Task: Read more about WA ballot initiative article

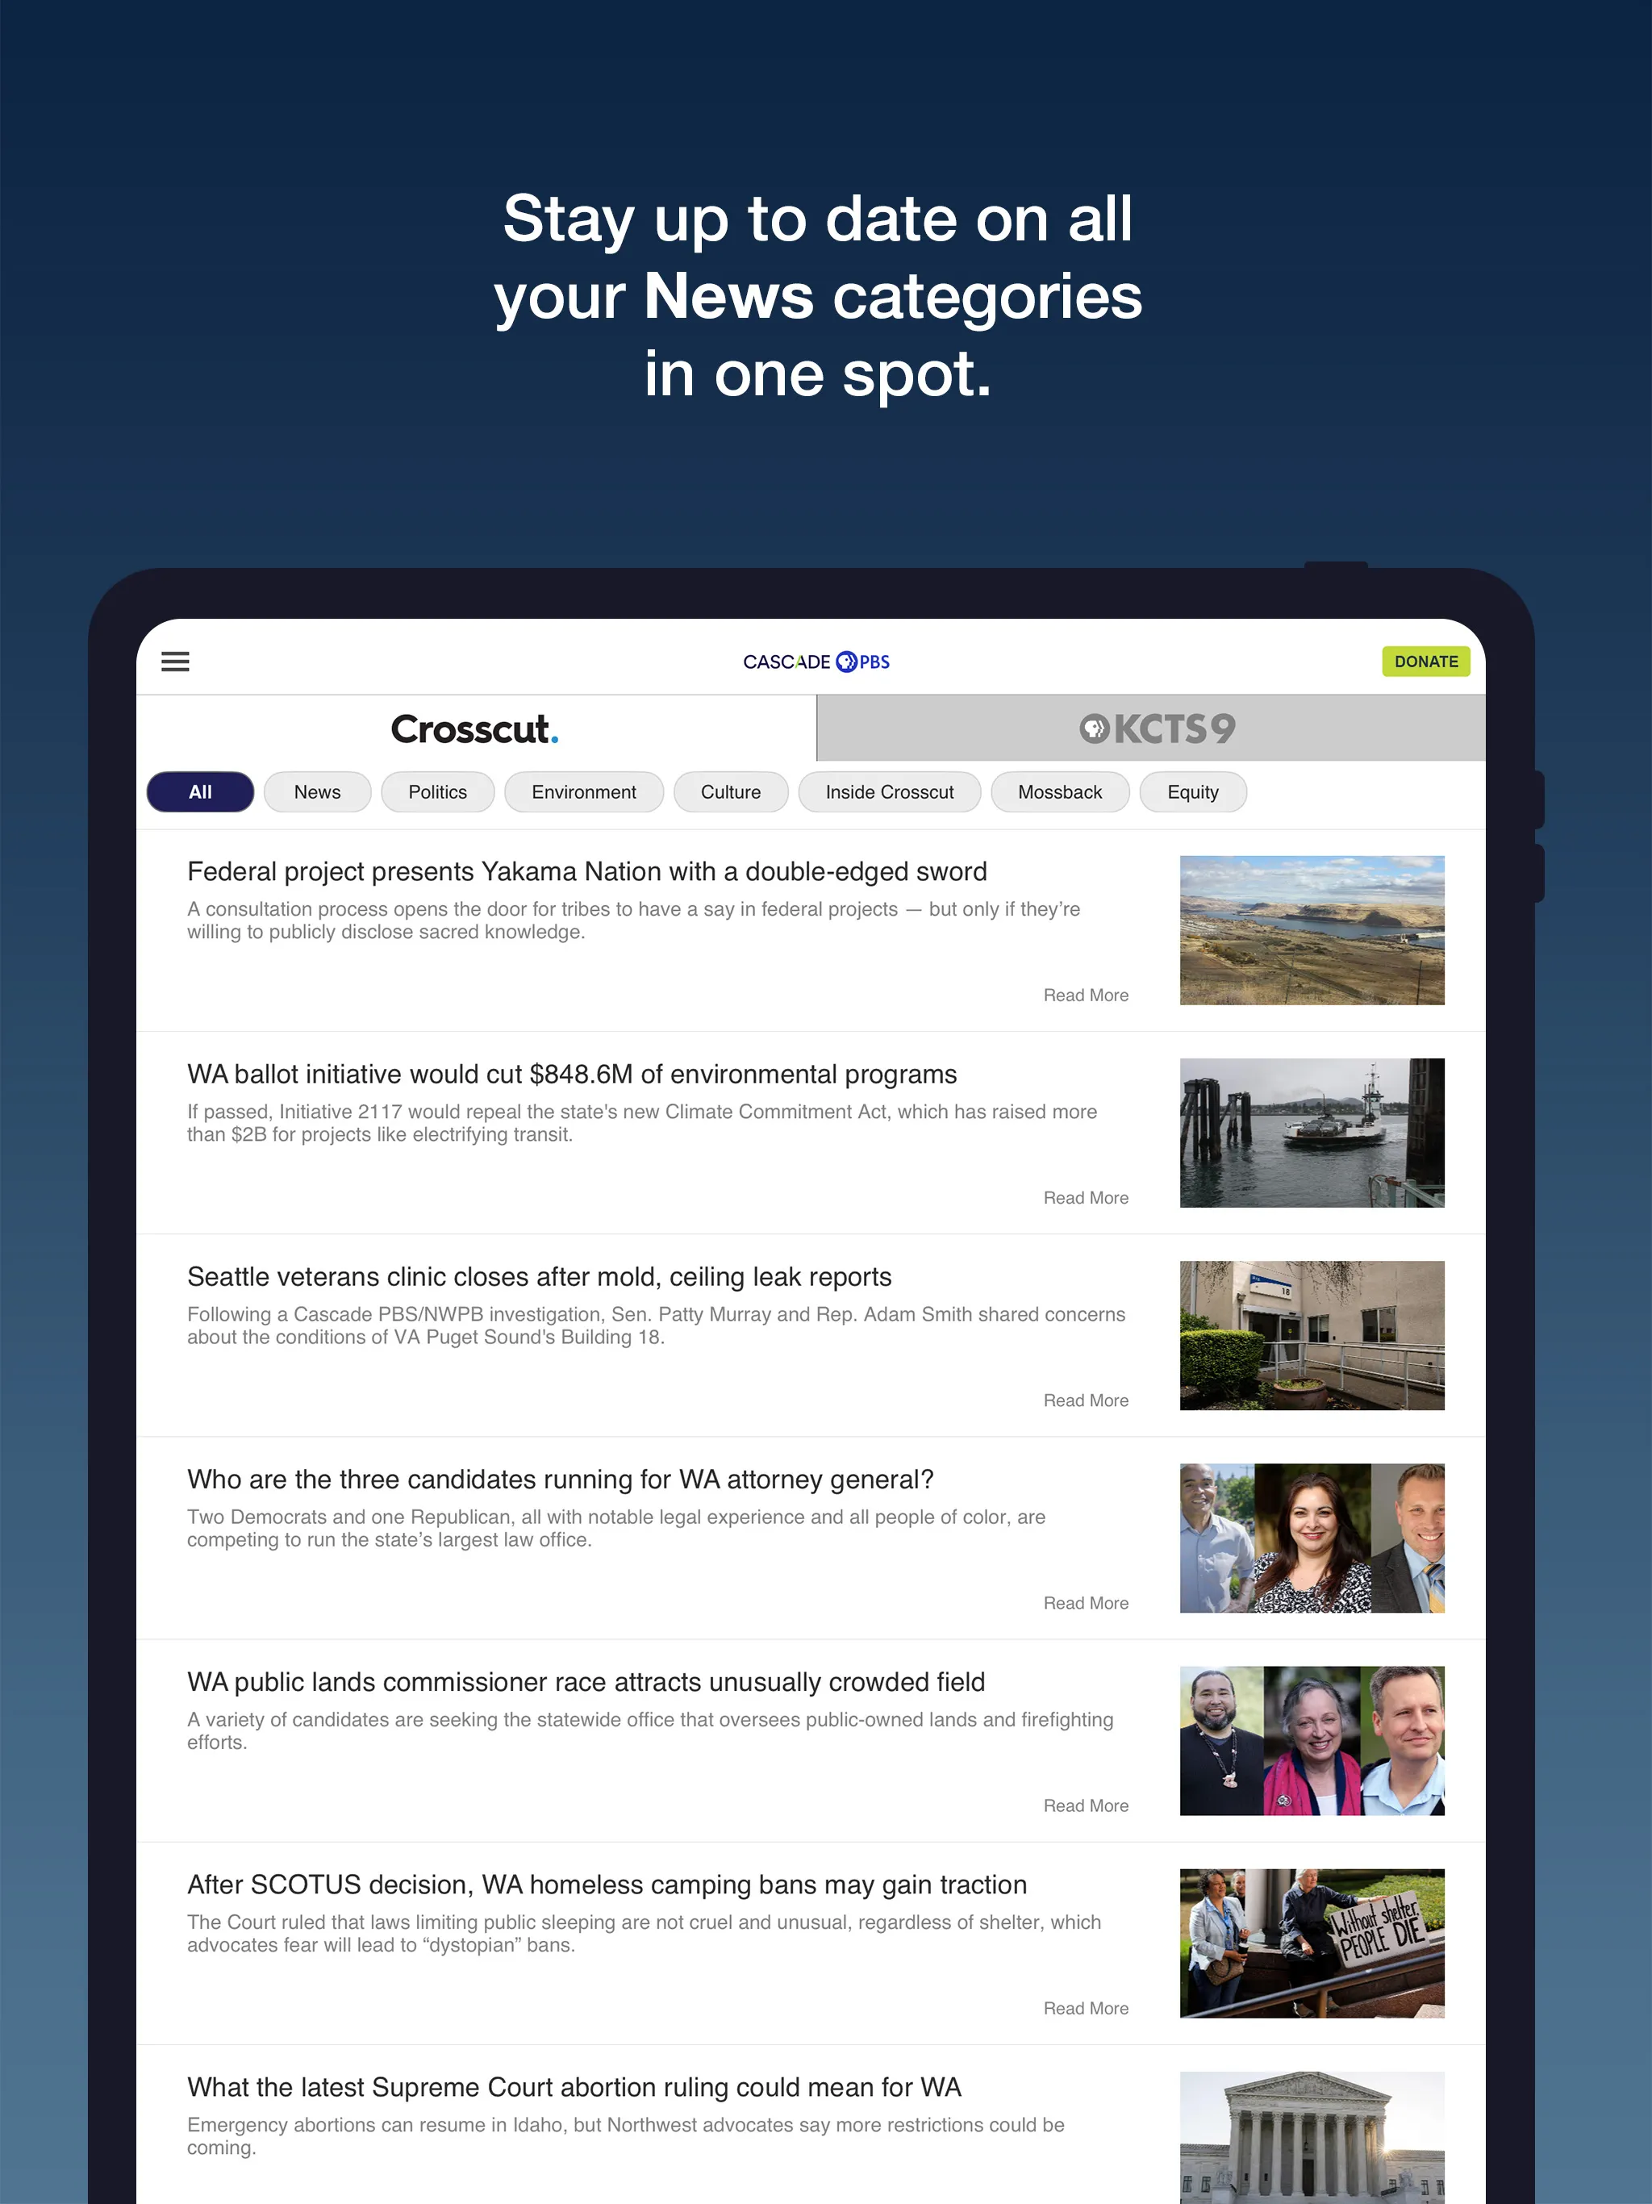Action: point(1085,1197)
